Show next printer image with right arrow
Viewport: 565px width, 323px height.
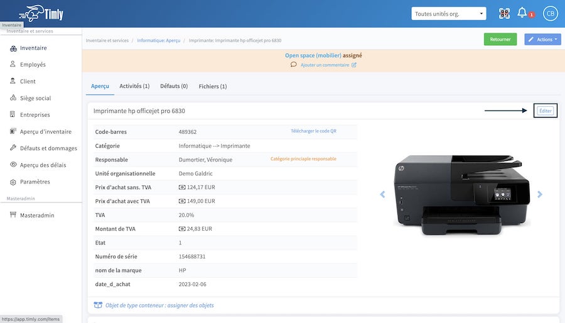click(x=540, y=194)
